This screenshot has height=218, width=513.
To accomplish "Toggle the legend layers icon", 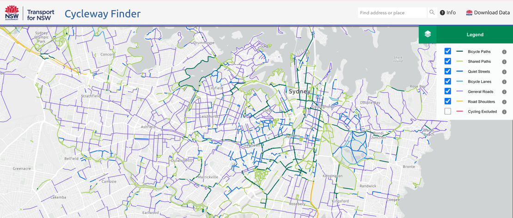I will tap(427, 34).
